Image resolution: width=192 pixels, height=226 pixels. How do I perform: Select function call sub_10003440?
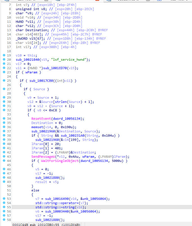coord(57,211)
